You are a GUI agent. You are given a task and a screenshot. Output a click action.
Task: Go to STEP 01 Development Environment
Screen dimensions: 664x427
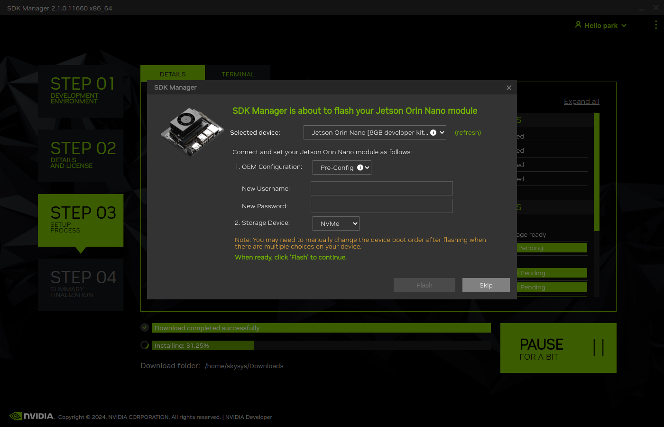pos(81,91)
